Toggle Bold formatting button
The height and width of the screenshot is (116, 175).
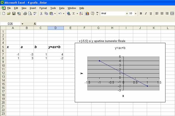pyautogui.click(x=141, y=14)
